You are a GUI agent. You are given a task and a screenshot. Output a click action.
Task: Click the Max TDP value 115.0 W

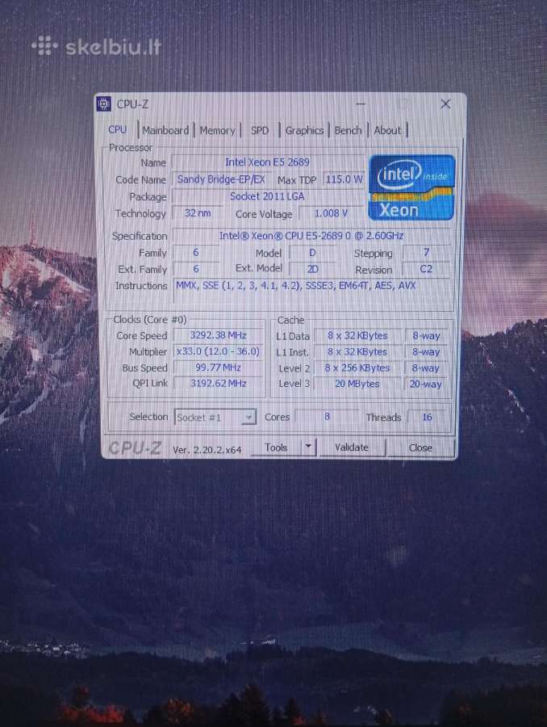[x=344, y=179]
